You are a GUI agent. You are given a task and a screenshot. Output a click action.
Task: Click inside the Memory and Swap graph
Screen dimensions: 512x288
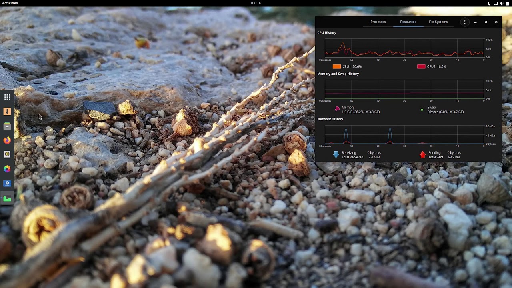[x=404, y=90]
